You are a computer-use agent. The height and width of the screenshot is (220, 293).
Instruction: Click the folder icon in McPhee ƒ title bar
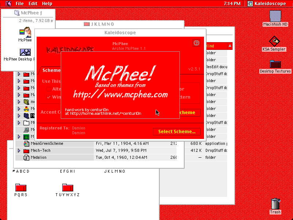tap(17, 13)
